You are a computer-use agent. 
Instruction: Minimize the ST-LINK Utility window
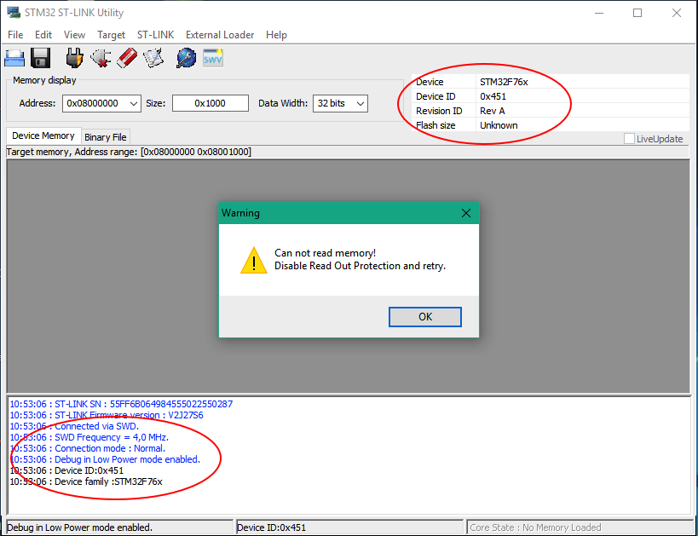pos(599,13)
